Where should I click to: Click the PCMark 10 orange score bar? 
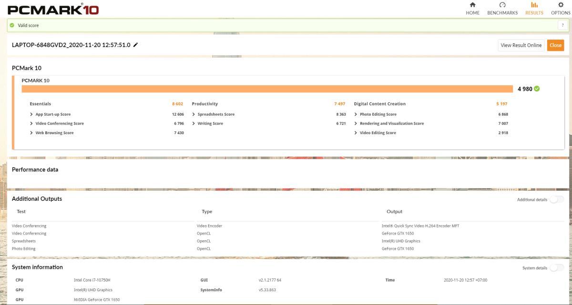267,89
